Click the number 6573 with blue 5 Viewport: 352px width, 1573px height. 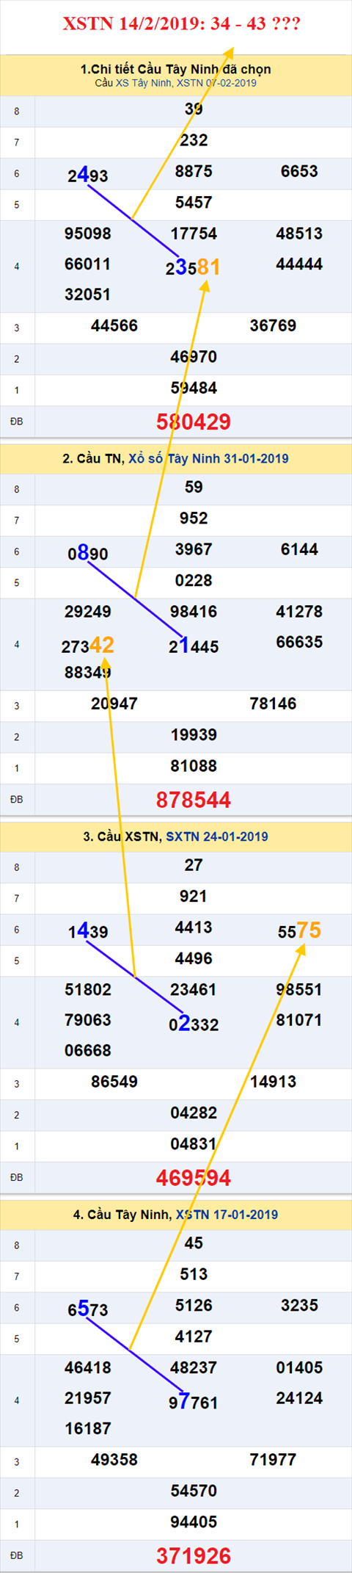(x=88, y=1309)
